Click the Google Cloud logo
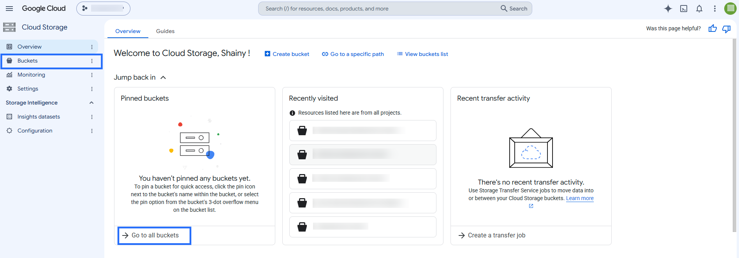The width and height of the screenshot is (739, 258). coord(44,9)
